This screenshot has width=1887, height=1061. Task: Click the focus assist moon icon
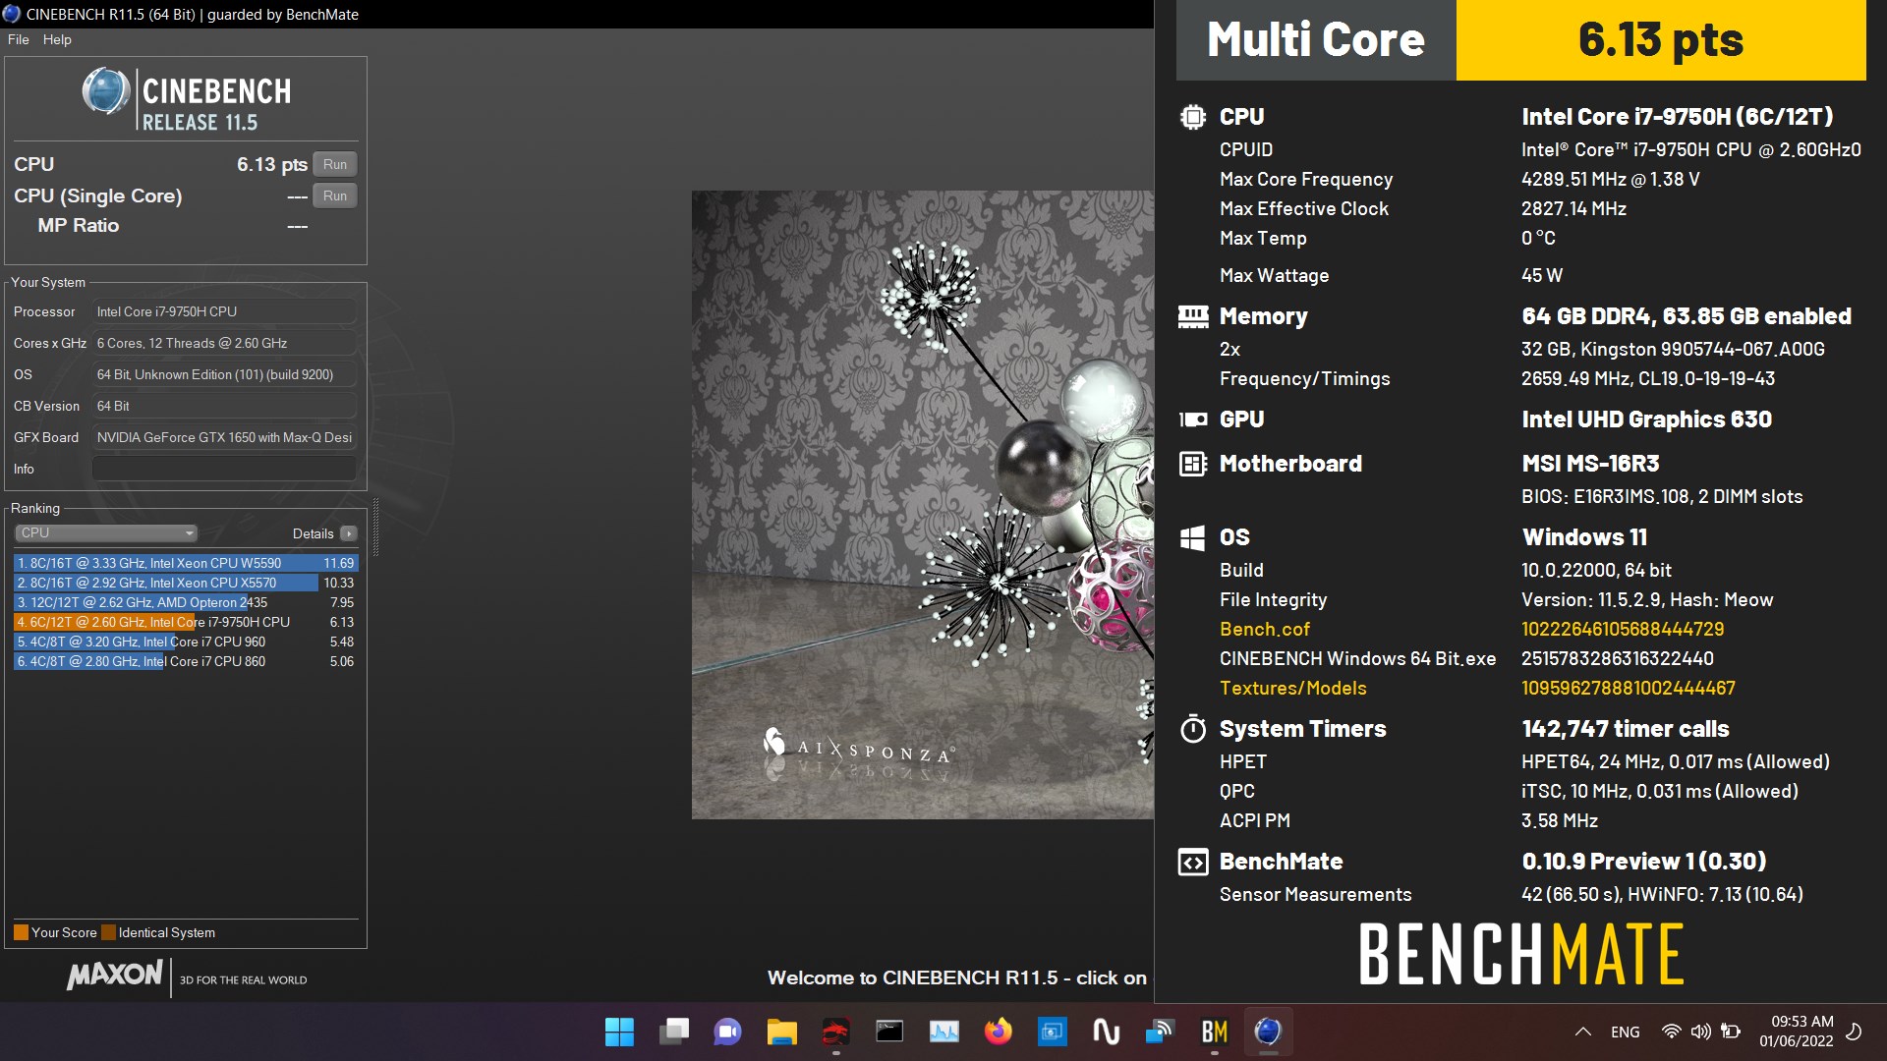tap(1854, 1032)
